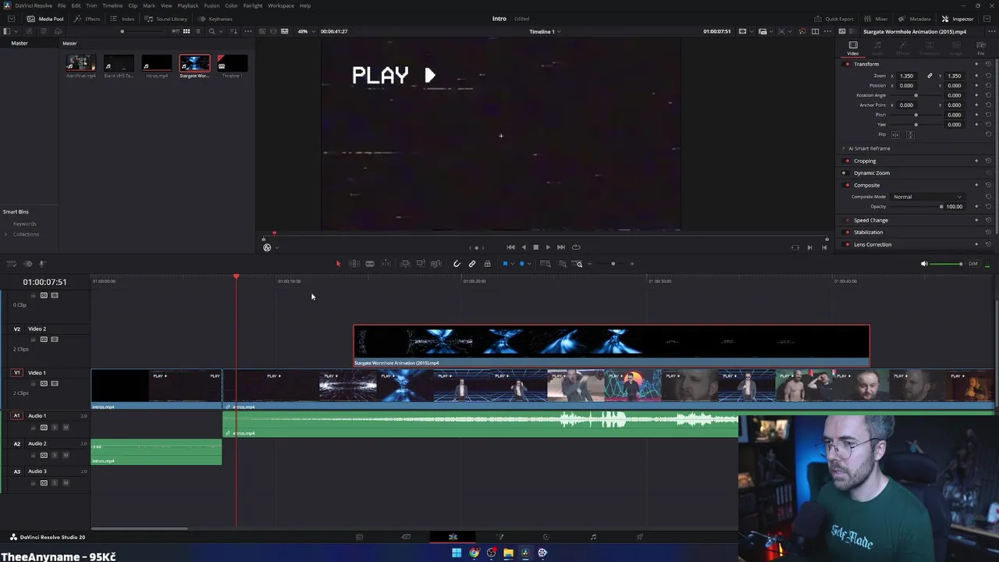
Task: Select the Trim edit mode tool
Action: point(354,264)
